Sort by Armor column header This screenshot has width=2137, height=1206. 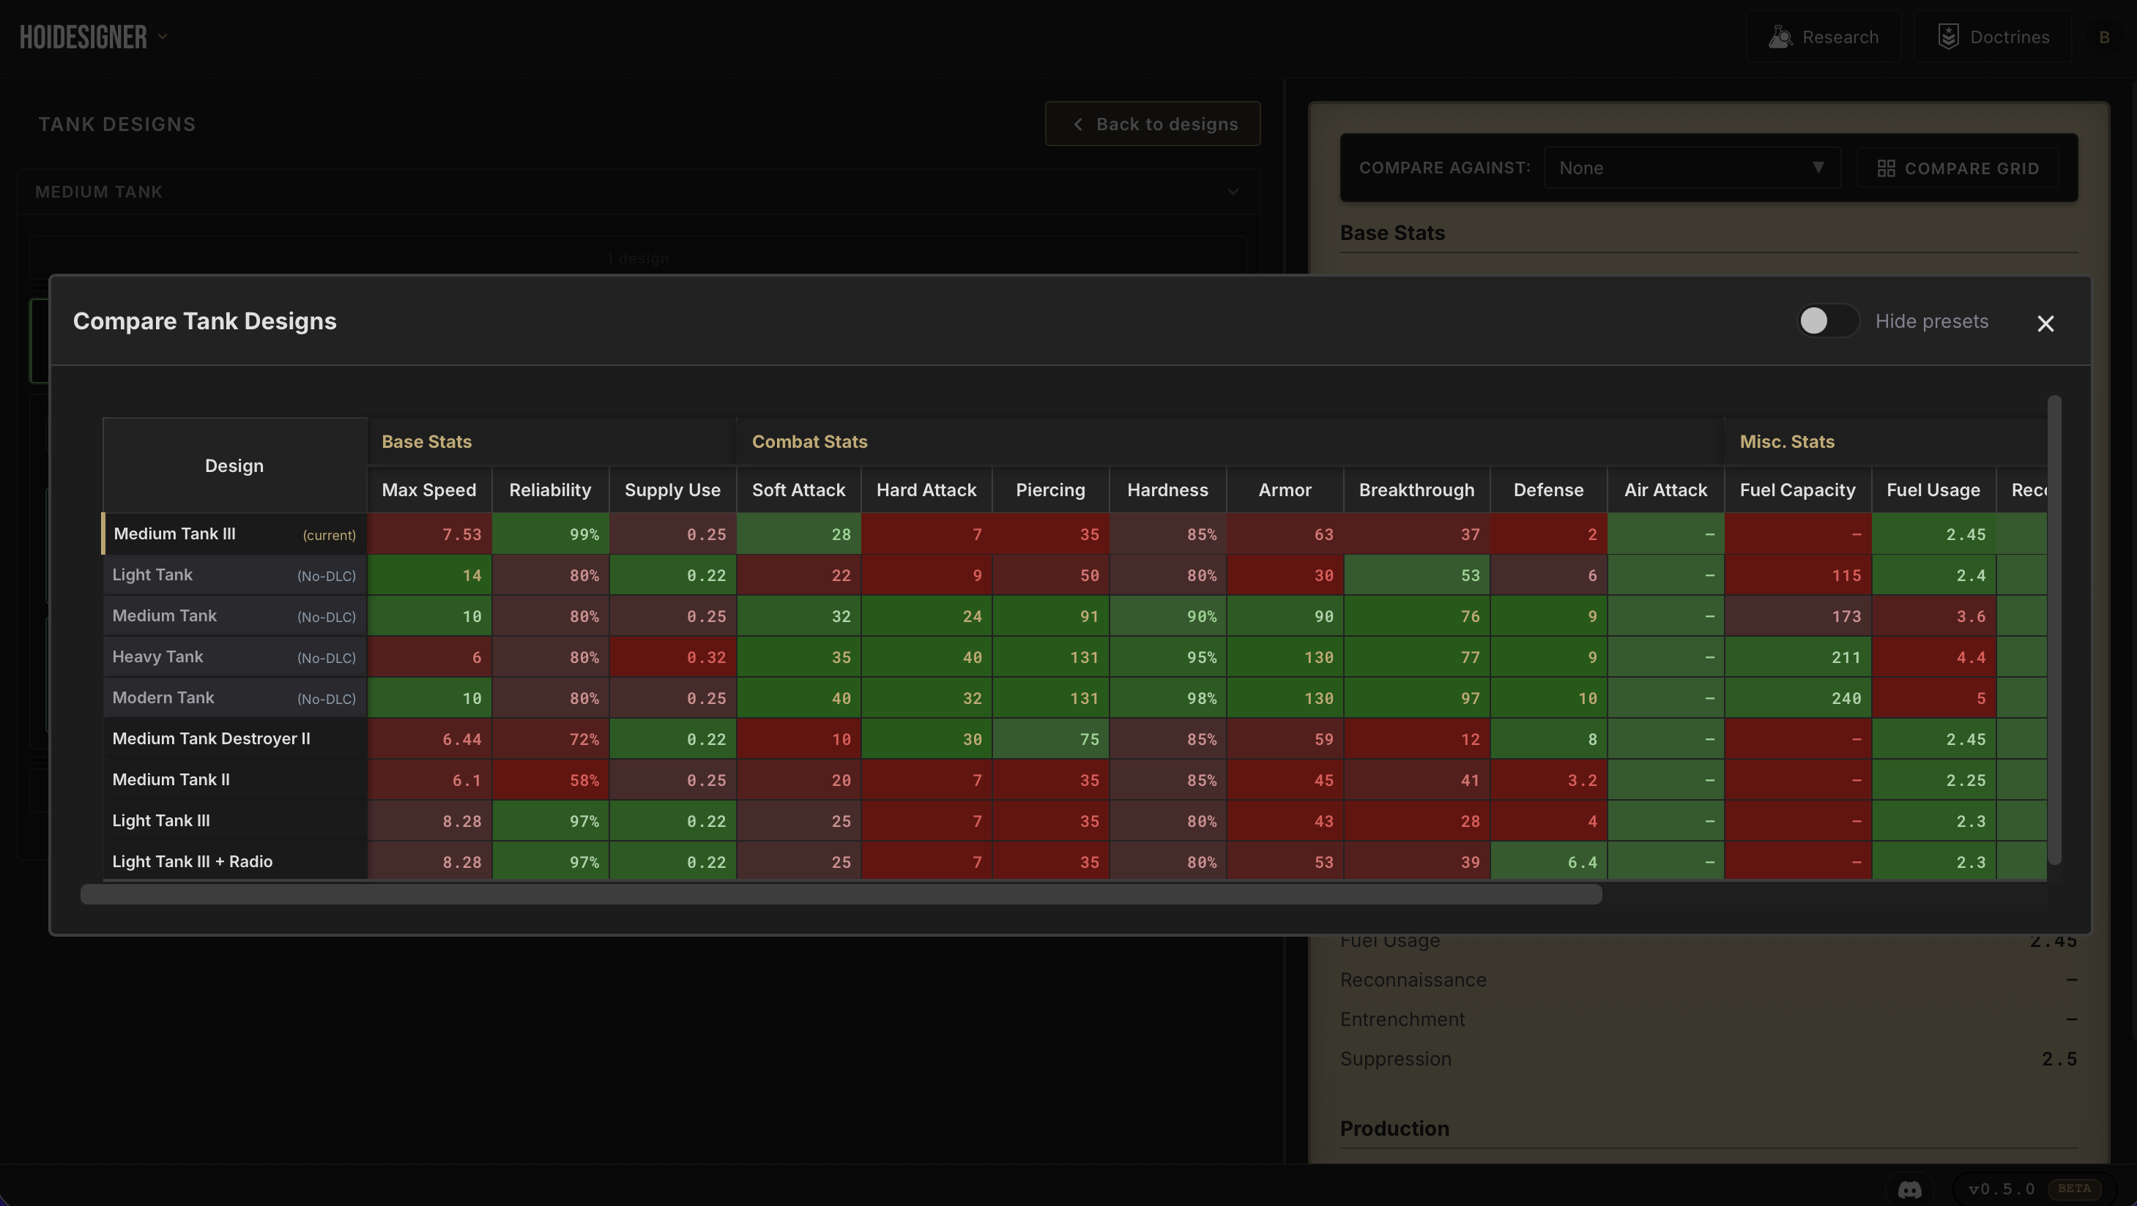1285,490
